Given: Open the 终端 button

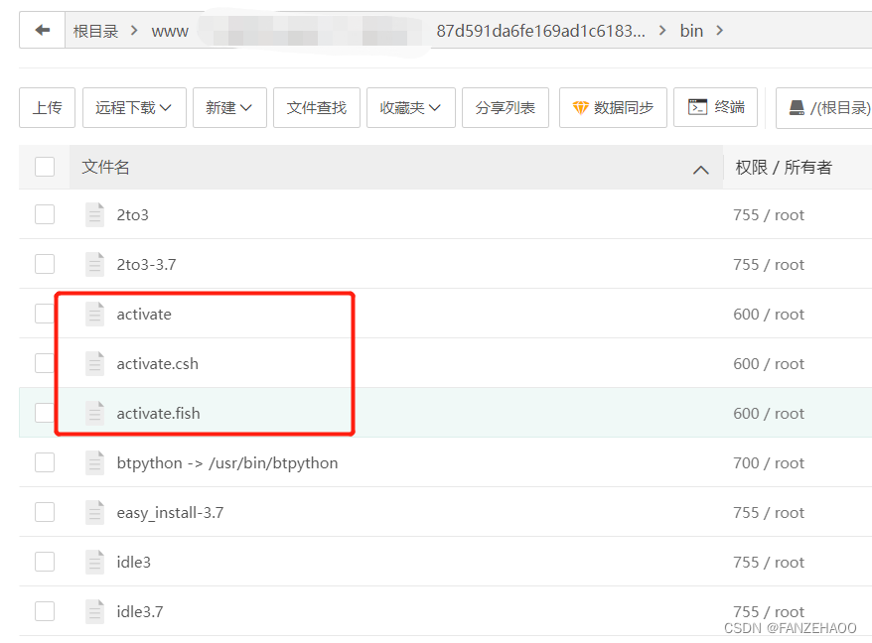Looking at the screenshot, I should tap(715, 107).
